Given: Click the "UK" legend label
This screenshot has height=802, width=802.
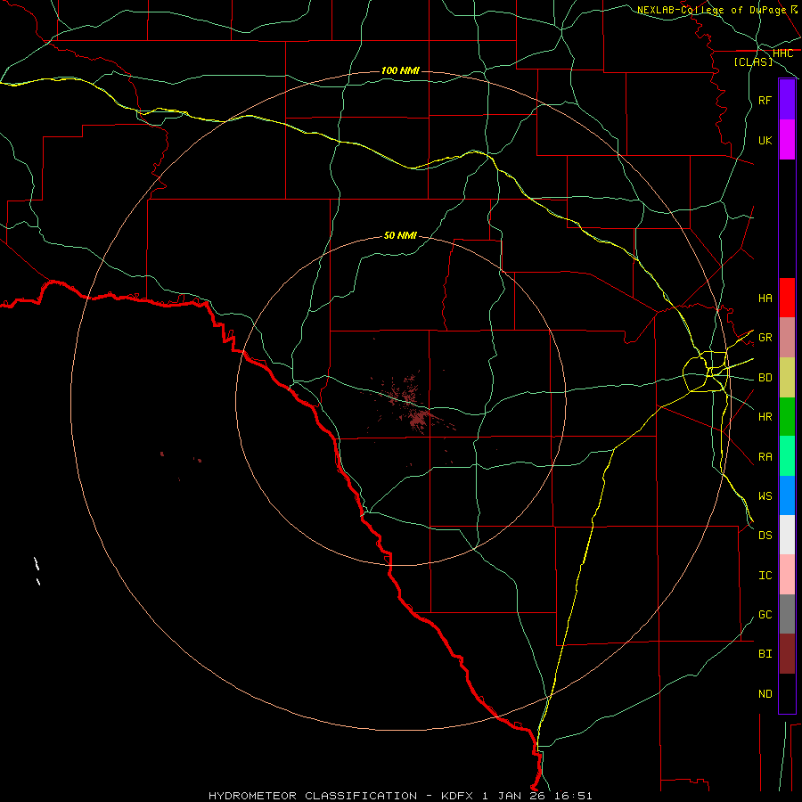Looking at the screenshot, I should click(x=765, y=140).
